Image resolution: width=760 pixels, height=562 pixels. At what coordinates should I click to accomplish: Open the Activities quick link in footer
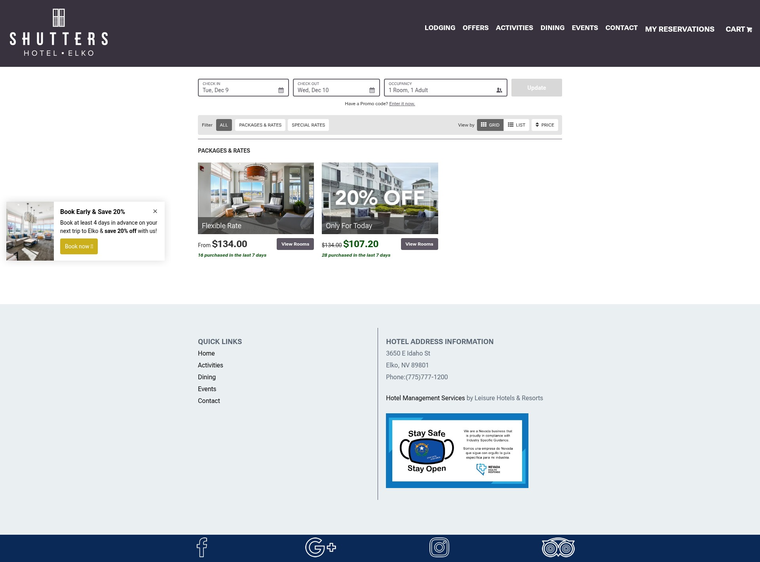[x=211, y=365]
